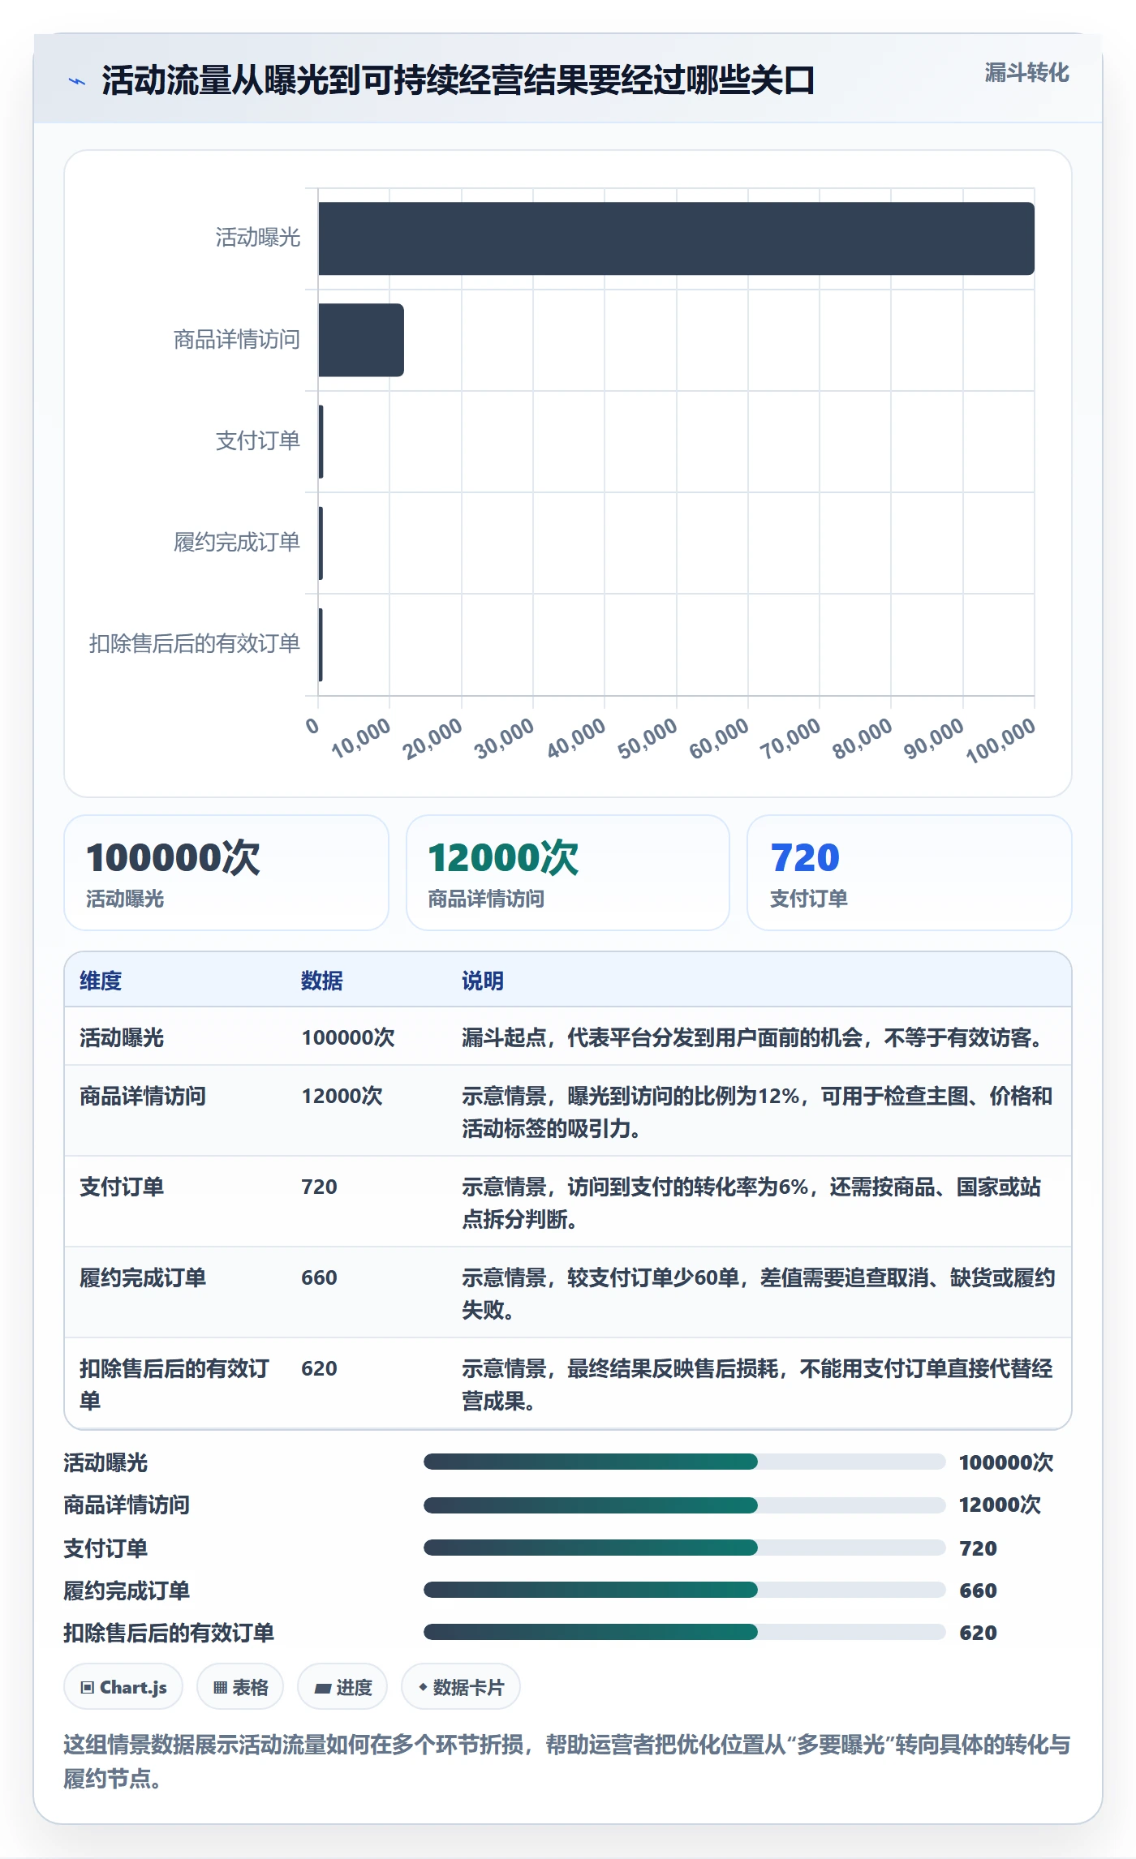The height and width of the screenshot is (1859, 1136).
Task: Click the 说明 table column header
Action: pyautogui.click(x=483, y=981)
